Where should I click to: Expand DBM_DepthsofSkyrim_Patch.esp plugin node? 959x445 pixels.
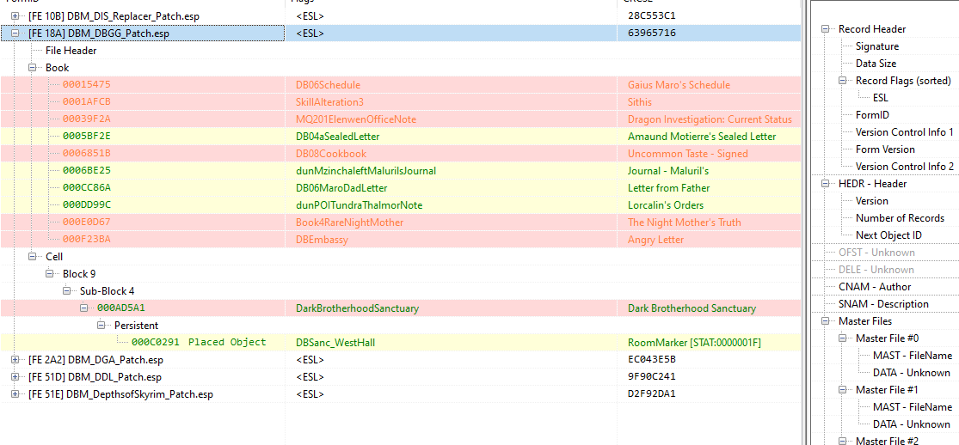pyautogui.click(x=15, y=394)
